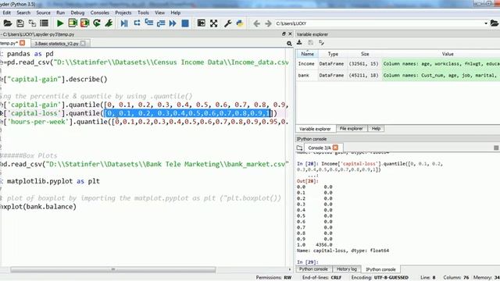Stop debugging with blue square

point(185,23)
